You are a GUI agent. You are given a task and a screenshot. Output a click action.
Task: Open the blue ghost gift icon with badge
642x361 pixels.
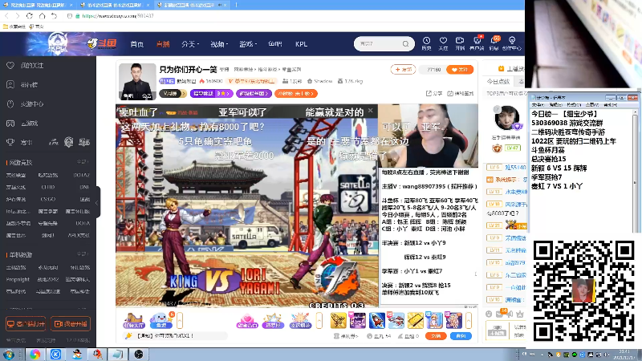pyautogui.click(x=161, y=320)
